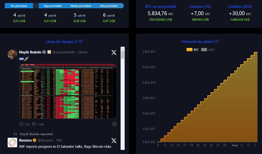
Task: Click the orange affiliation badge beside Bukele's name
Action: coord(49,52)
